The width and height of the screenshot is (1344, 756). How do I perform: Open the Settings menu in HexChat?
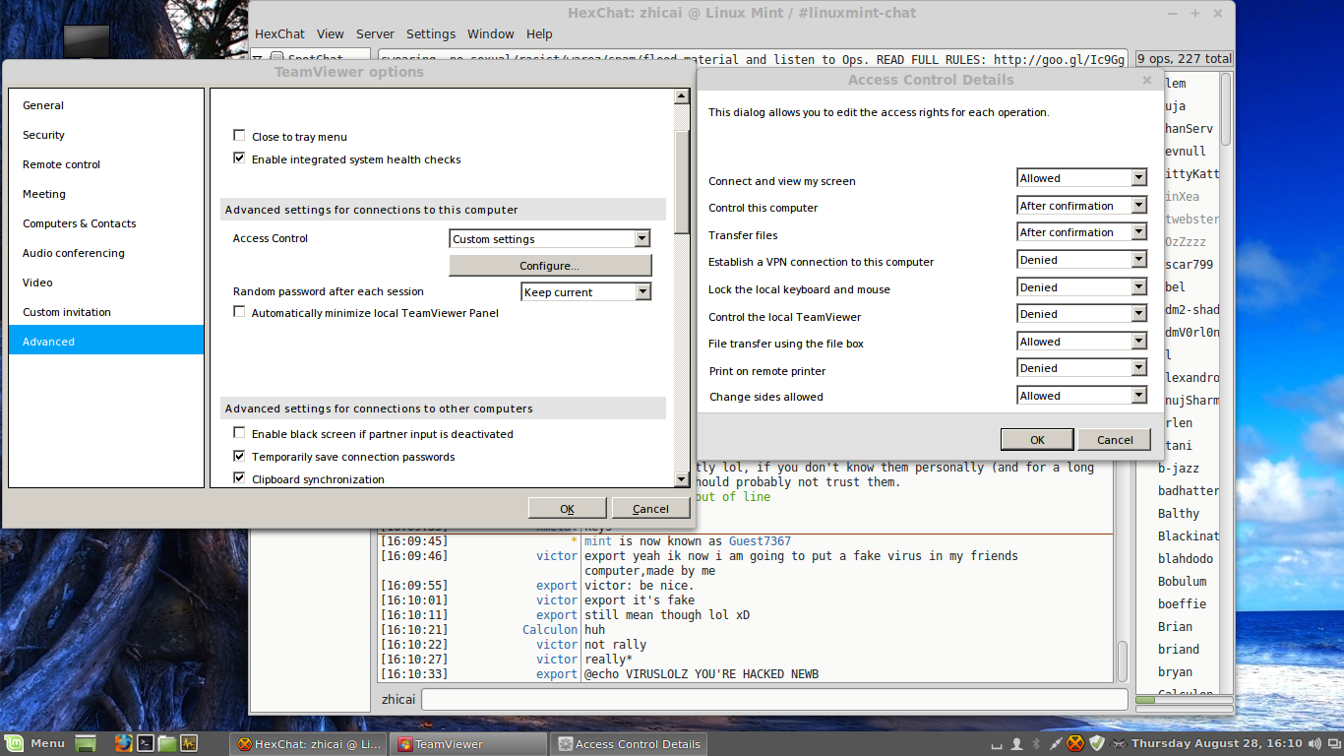point(431,34)
